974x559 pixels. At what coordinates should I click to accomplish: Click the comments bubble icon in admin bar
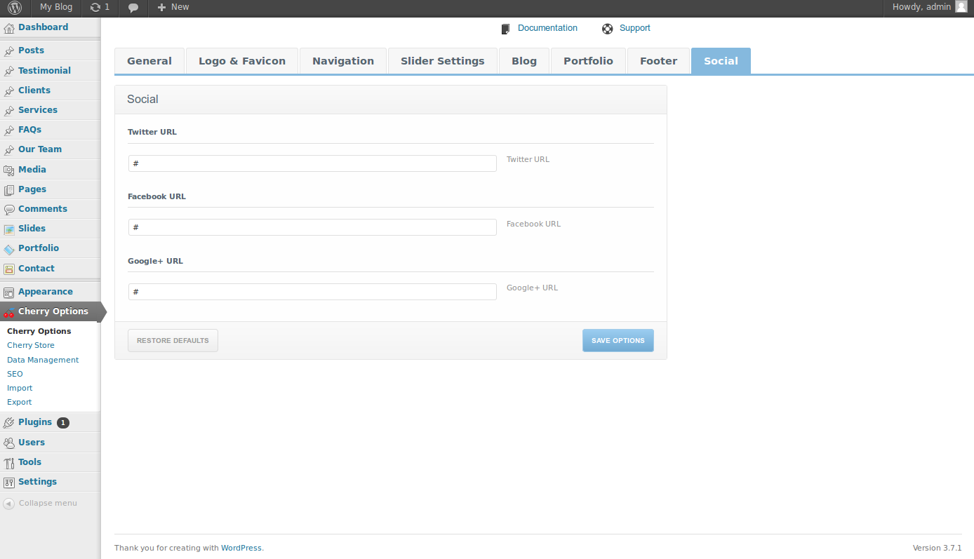[x=133, y=8]
